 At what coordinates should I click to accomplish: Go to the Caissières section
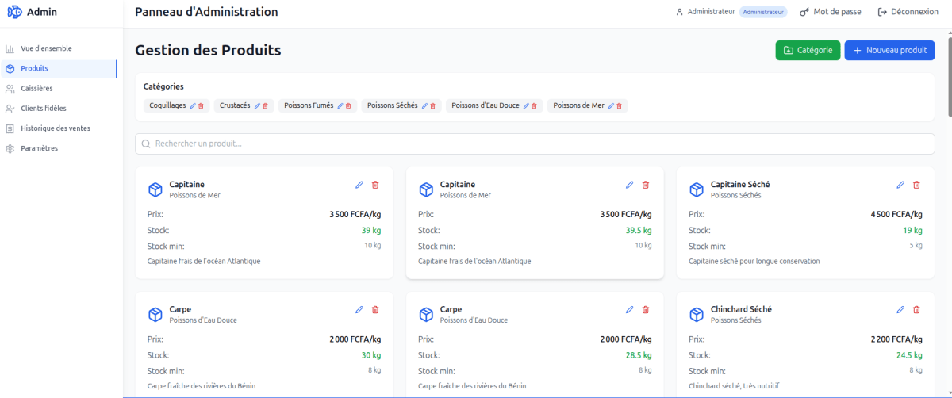coord(58,88)
